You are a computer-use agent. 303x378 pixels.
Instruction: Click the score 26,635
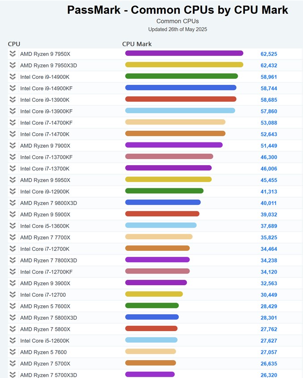click(269, 364)
